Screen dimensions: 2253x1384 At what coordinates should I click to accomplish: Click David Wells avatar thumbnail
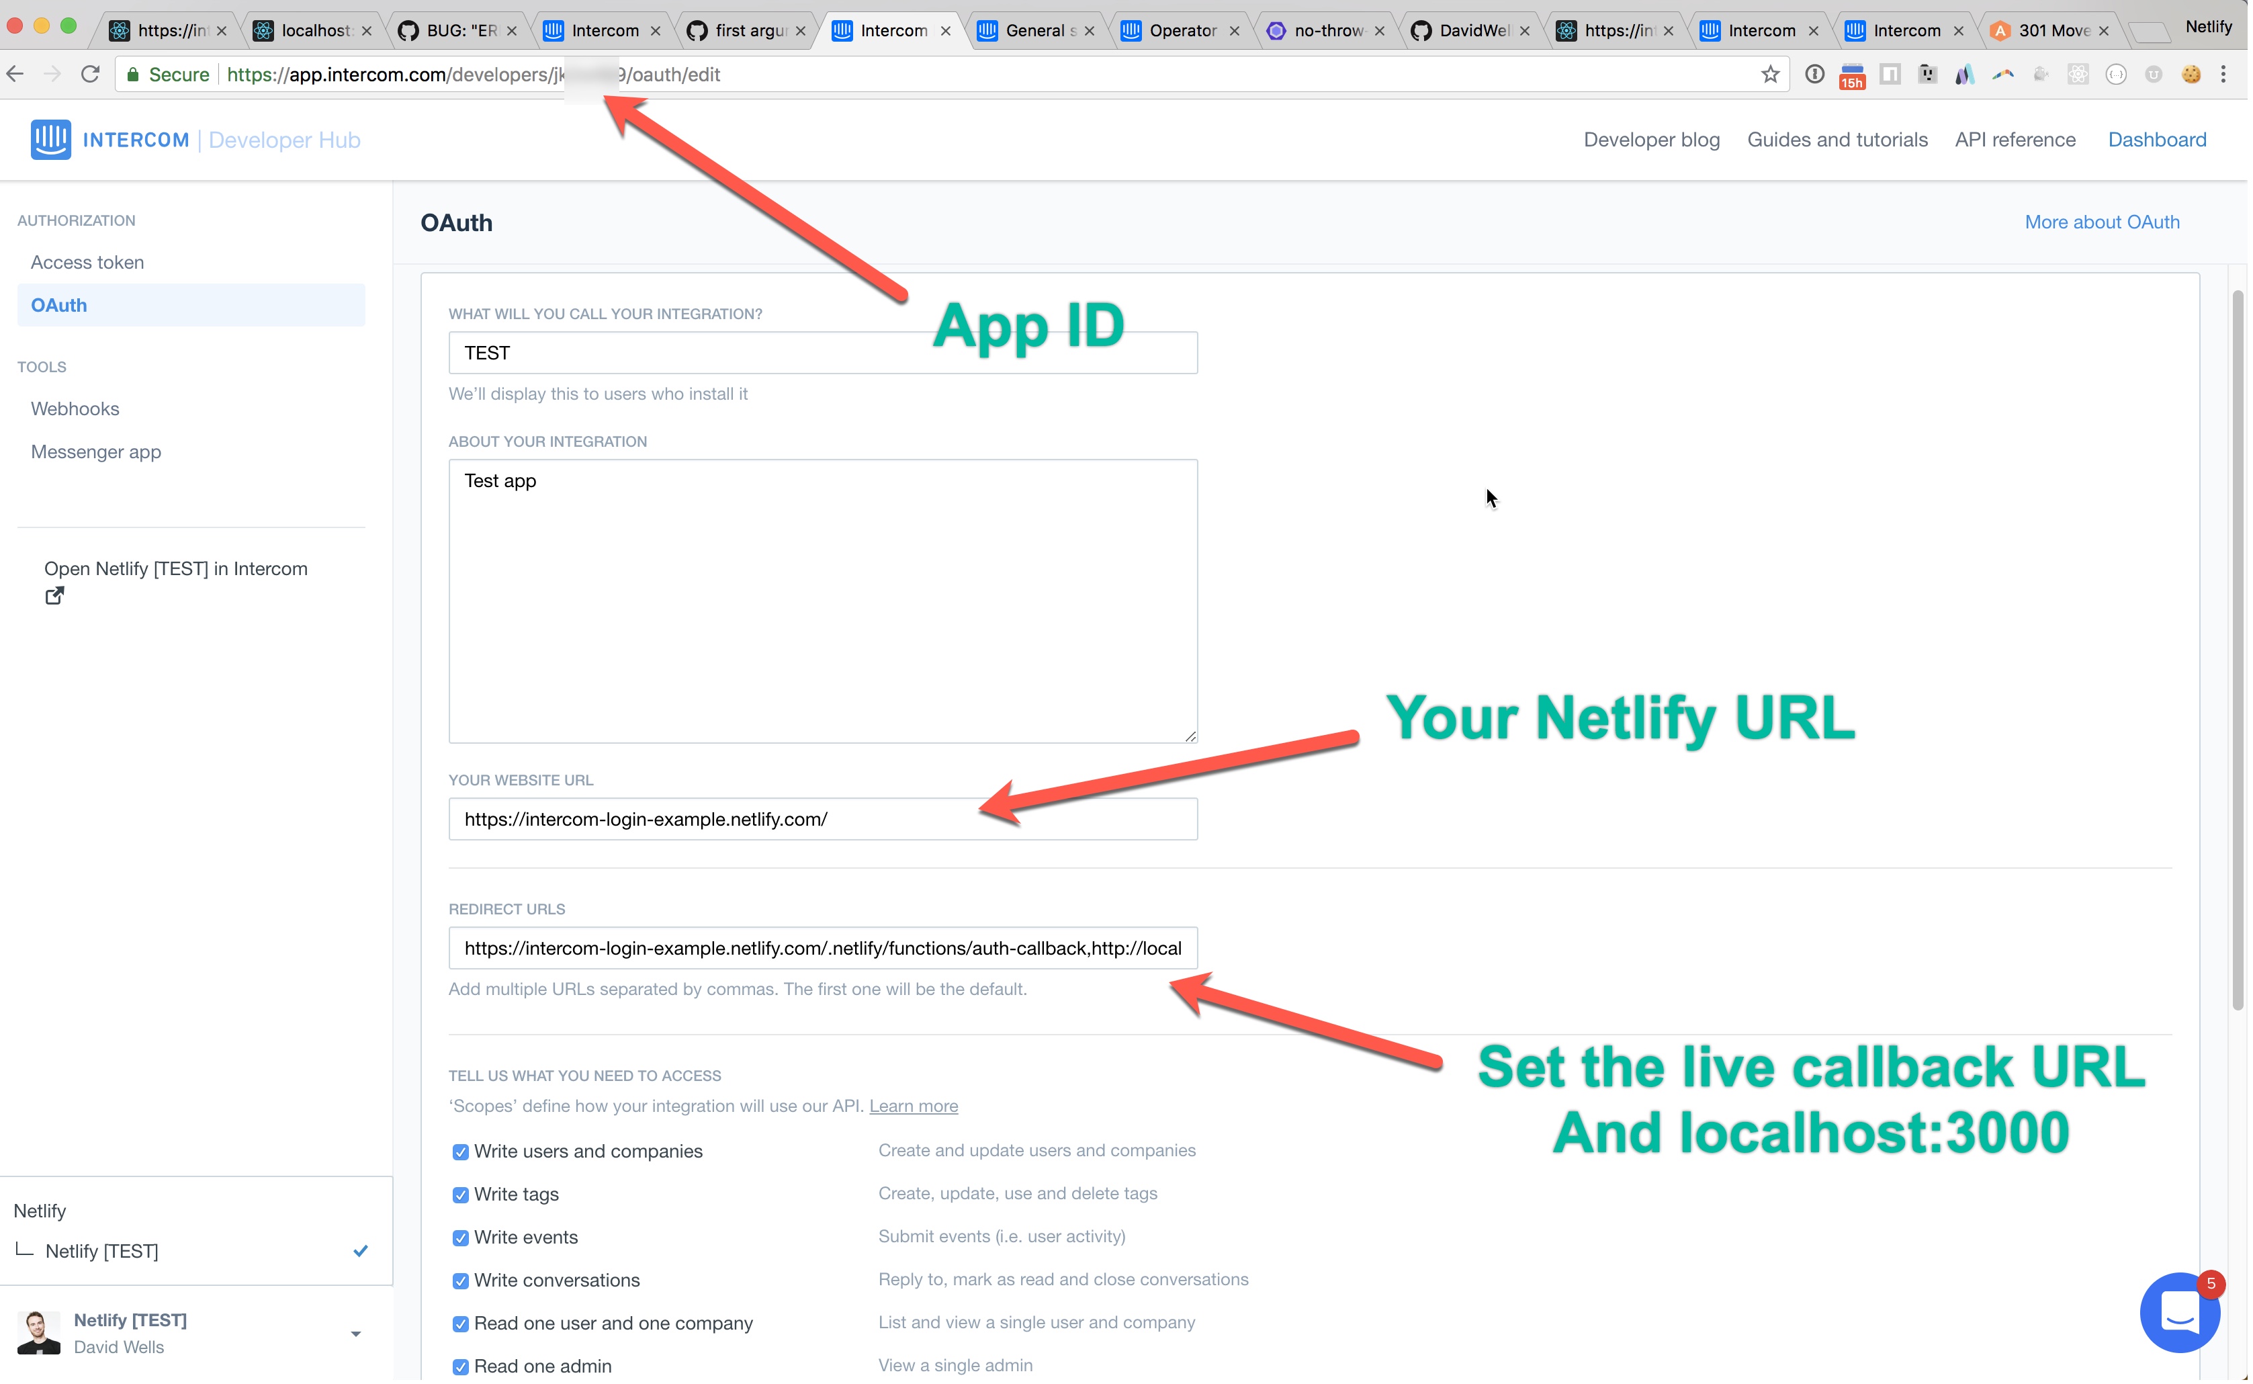point(38,1336)
